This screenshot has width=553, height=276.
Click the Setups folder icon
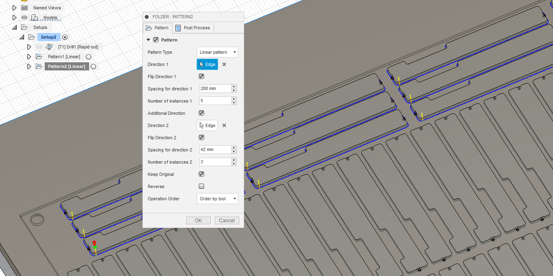point(24,27)
